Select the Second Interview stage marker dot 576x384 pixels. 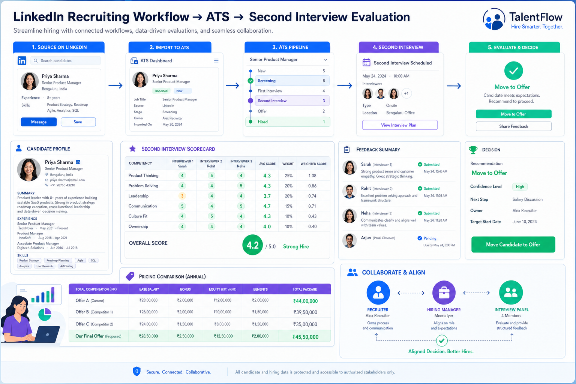(x=250, y=100)
